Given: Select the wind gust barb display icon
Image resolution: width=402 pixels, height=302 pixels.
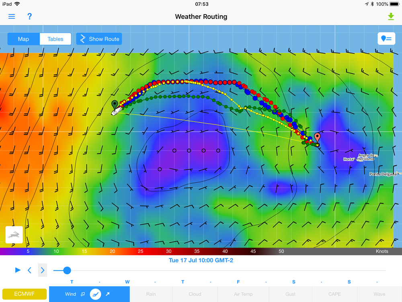Looking at the screenshot, I should [x=82, y=294].
